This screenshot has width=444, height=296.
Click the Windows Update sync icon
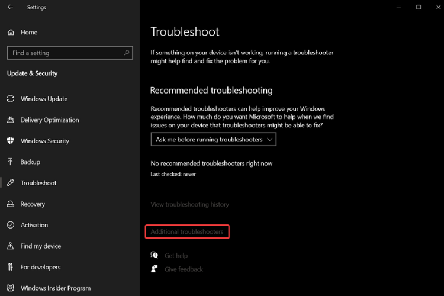point(11,99)
